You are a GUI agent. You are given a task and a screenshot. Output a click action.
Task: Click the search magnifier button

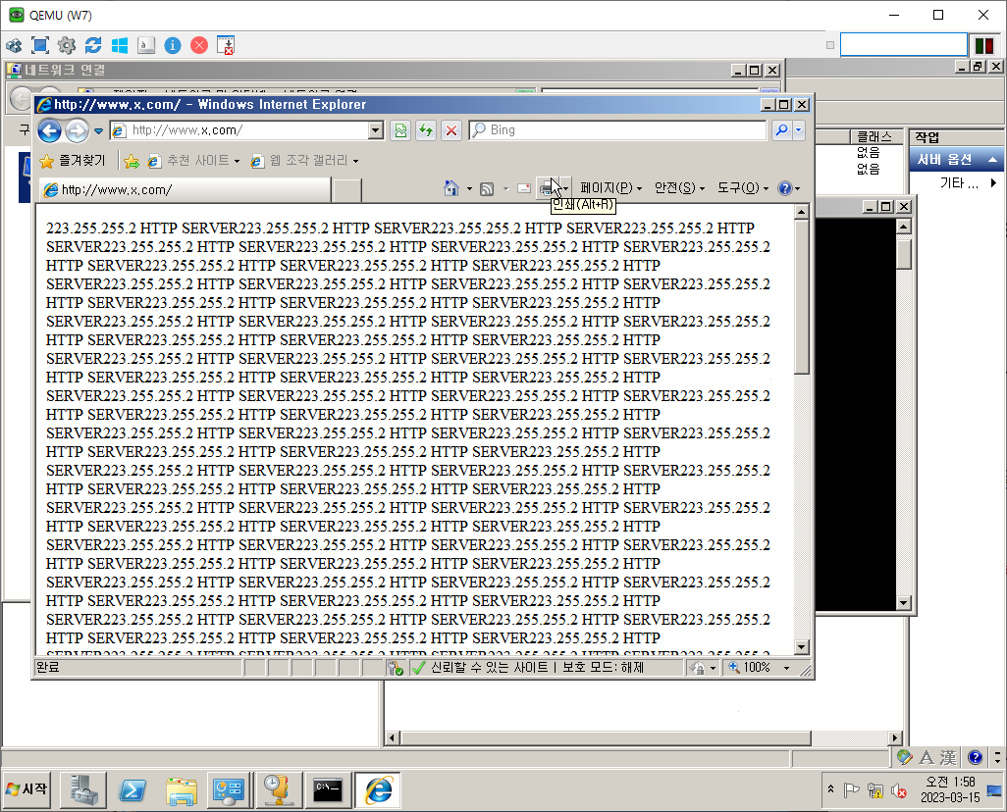click(781, 130)
